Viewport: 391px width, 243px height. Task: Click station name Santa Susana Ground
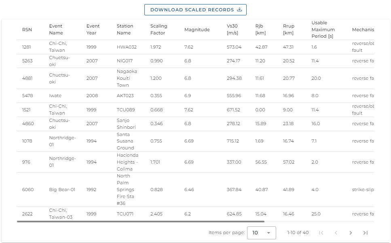[x=125, y=141]
